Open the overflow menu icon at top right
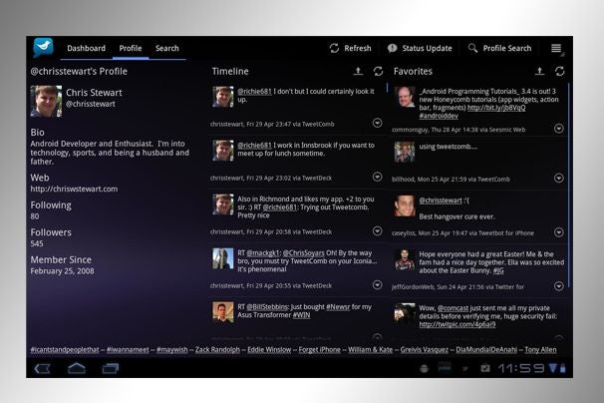The width and height of the screenshot is (604, 403). 556,48
